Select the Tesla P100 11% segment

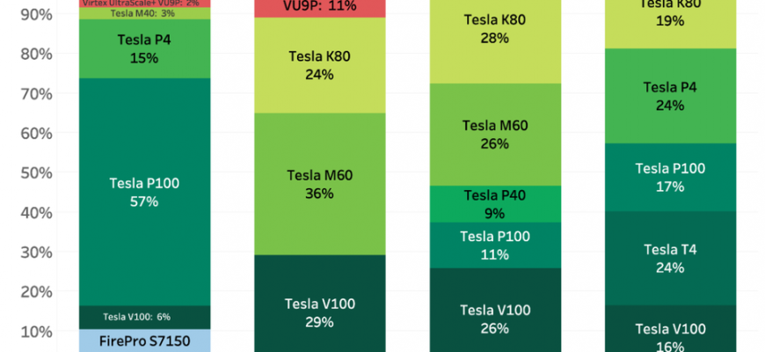click(x=496, y=245)
